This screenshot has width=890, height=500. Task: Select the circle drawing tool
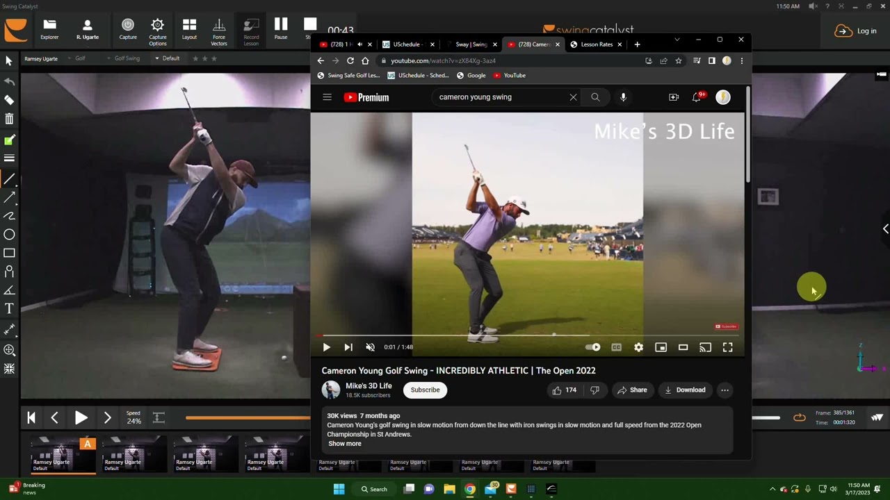pyautogui.click(x=9, y=235)
